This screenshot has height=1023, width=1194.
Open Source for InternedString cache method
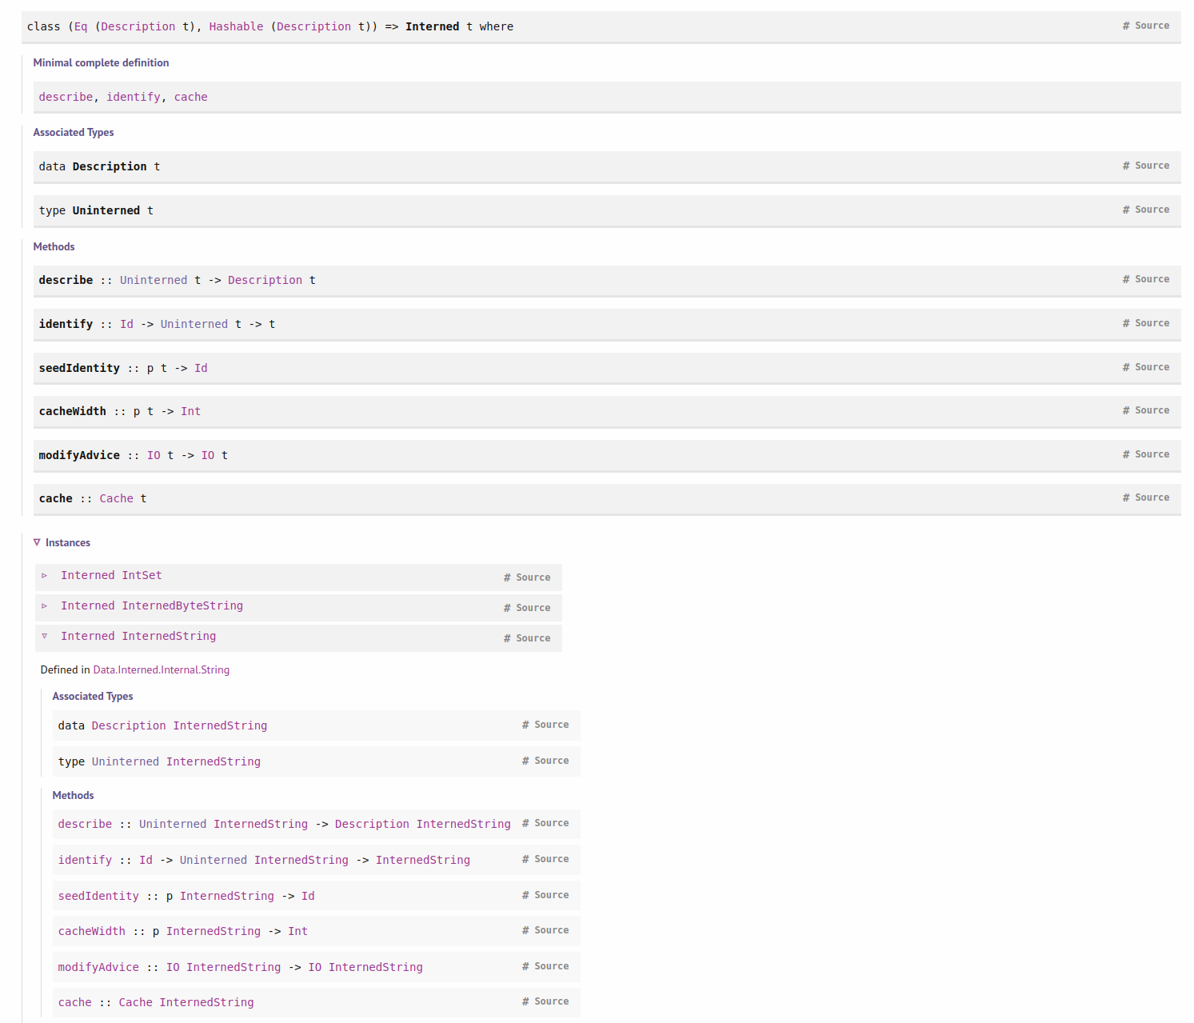[x=551, y=1001]
